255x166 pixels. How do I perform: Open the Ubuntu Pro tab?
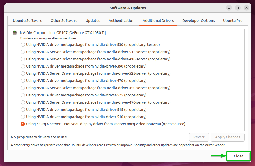pos(233,21)
